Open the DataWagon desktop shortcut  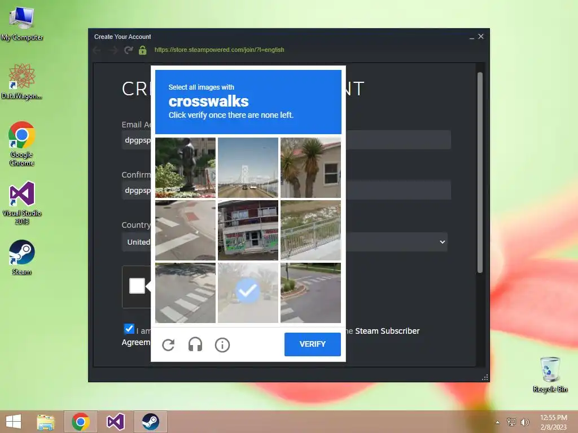[x=22, y=81]
